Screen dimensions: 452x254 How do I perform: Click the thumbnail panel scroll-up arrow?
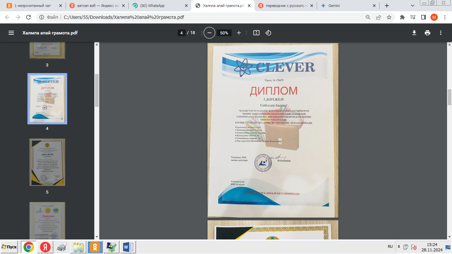click(97, 45)
